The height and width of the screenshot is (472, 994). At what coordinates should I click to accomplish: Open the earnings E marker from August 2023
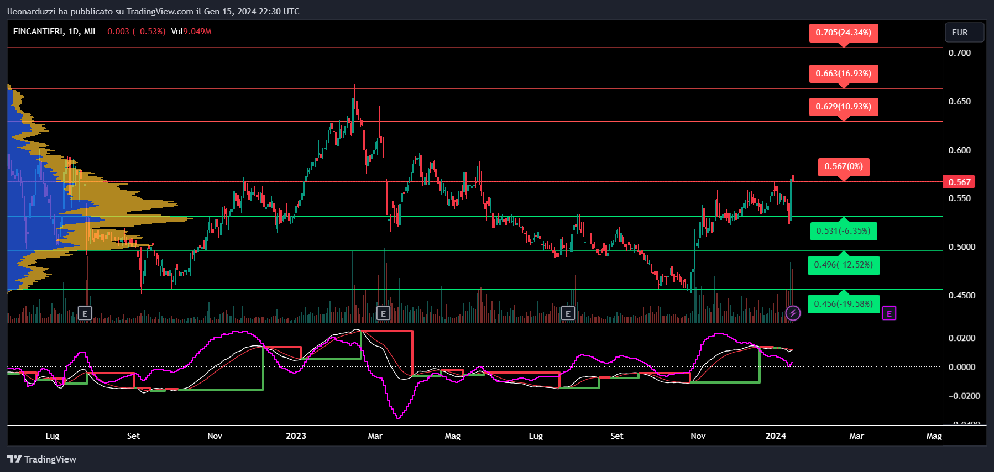[568, 313]
